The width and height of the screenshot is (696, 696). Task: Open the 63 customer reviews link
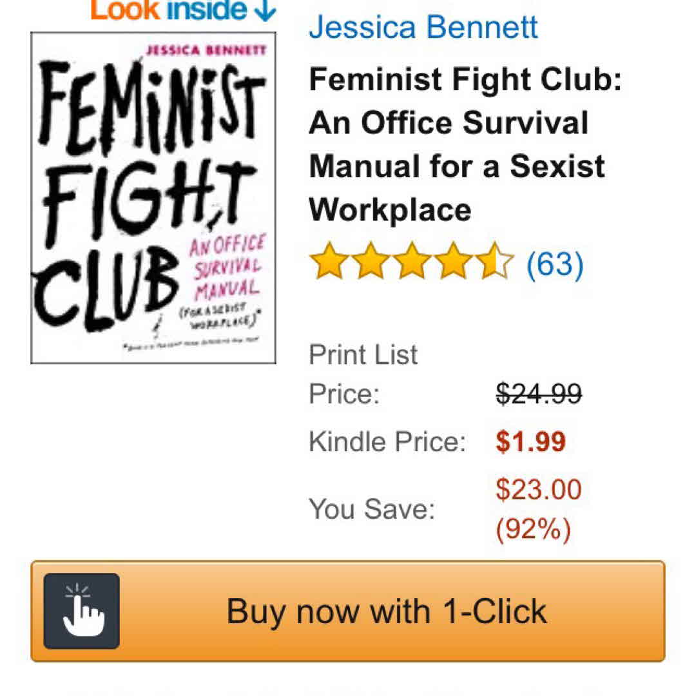pos(555,264)
